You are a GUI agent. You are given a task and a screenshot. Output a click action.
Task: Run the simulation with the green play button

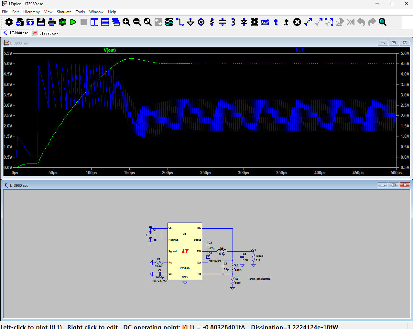tap(73, 22)
